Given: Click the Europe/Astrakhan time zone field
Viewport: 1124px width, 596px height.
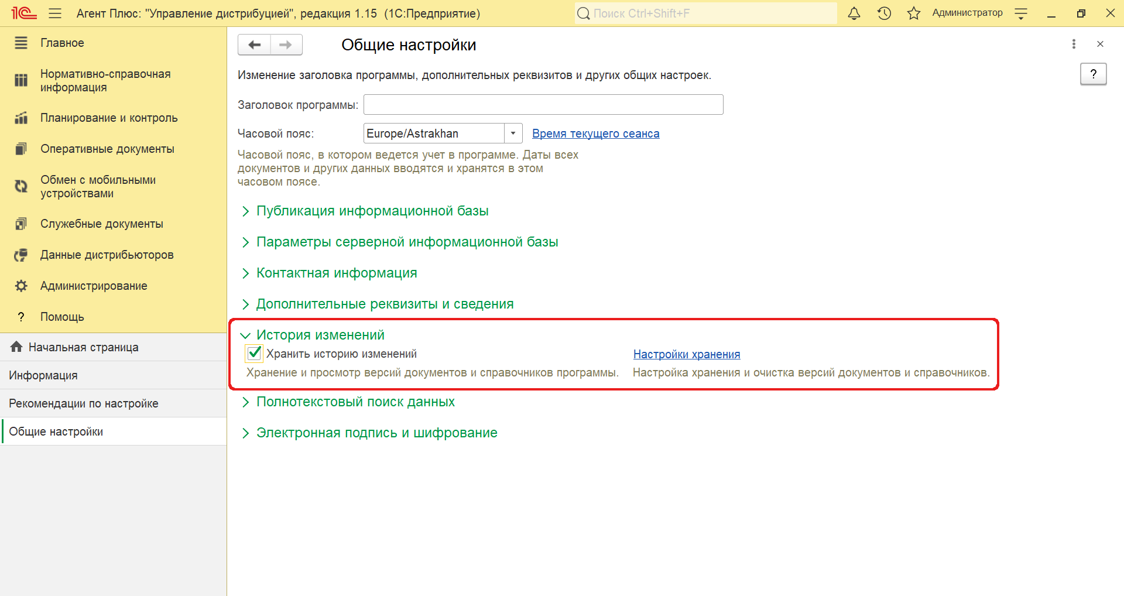Looking at the screenshot, I should point(434,133).
